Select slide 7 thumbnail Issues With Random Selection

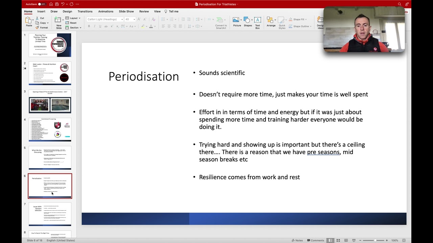click(50, 214)
